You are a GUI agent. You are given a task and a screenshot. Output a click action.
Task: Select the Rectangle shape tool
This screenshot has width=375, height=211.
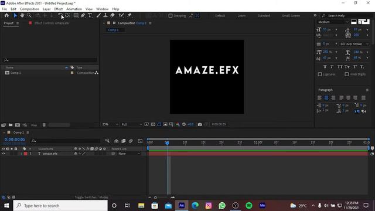pos(76,16)
